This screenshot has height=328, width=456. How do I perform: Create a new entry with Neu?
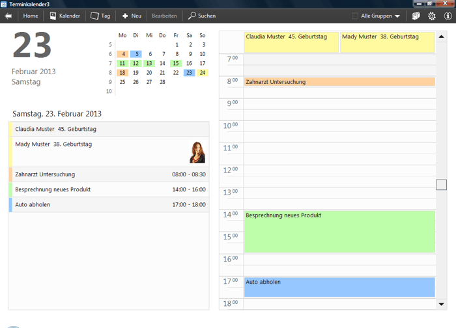132,16
